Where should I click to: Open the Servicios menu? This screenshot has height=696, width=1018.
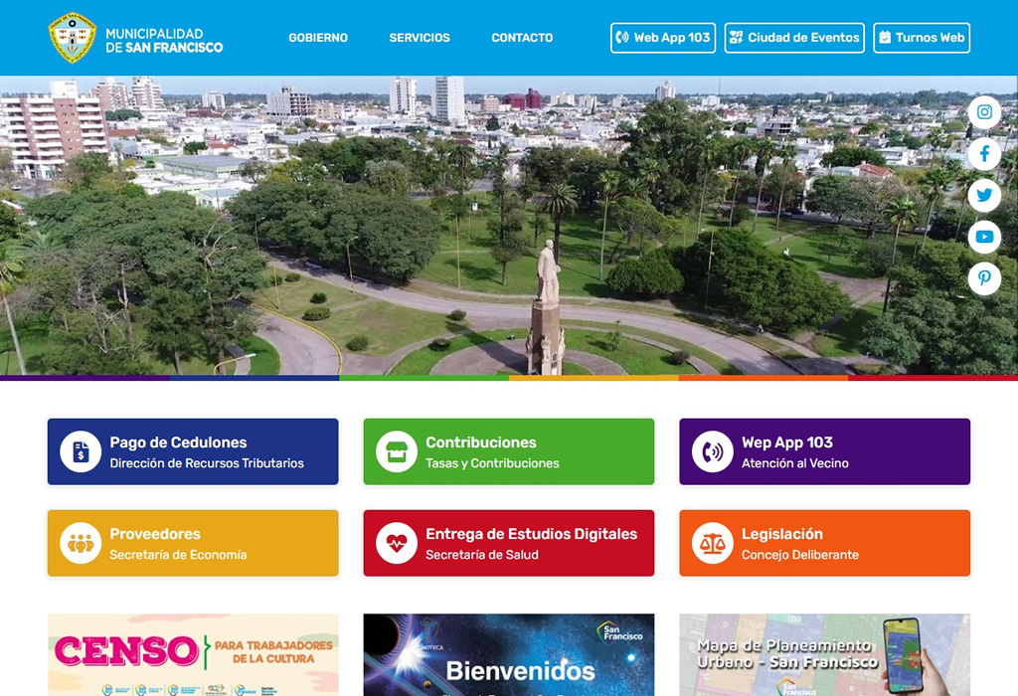tap(420, 38)
